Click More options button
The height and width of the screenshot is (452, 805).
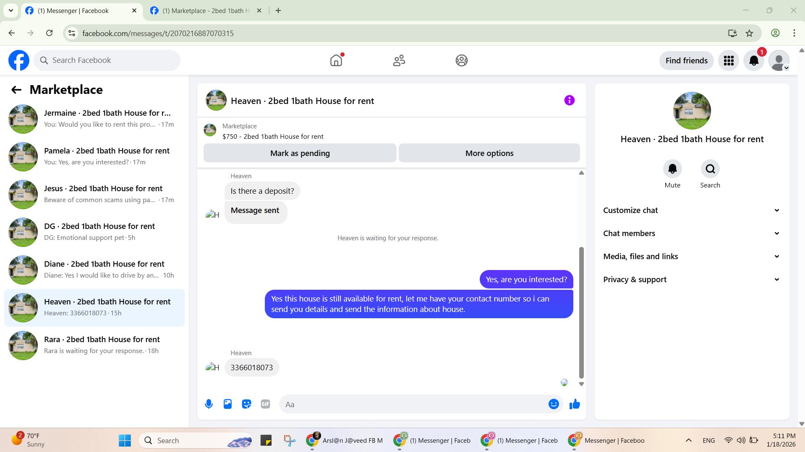tap(489, 153)
